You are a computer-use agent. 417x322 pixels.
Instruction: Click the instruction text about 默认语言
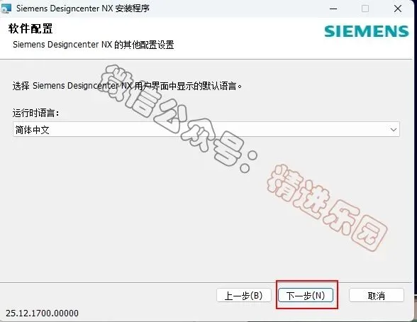tap(127, 86)
